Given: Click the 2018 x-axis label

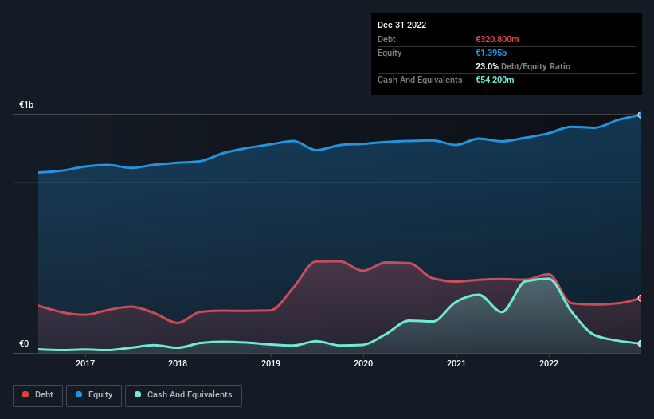Looking at the screenshot, I should click(178, 363).
